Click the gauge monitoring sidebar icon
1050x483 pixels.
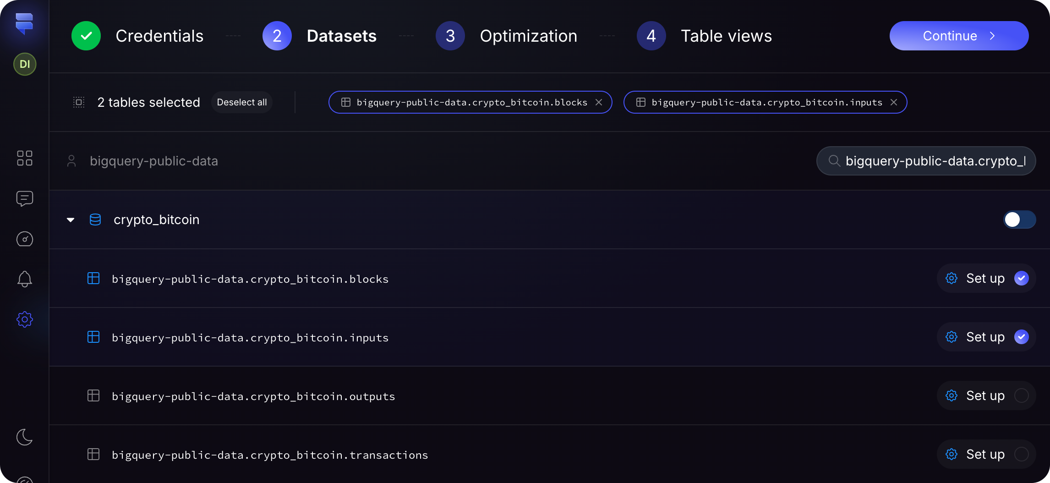pyautogui.click(x=25, y=239)
